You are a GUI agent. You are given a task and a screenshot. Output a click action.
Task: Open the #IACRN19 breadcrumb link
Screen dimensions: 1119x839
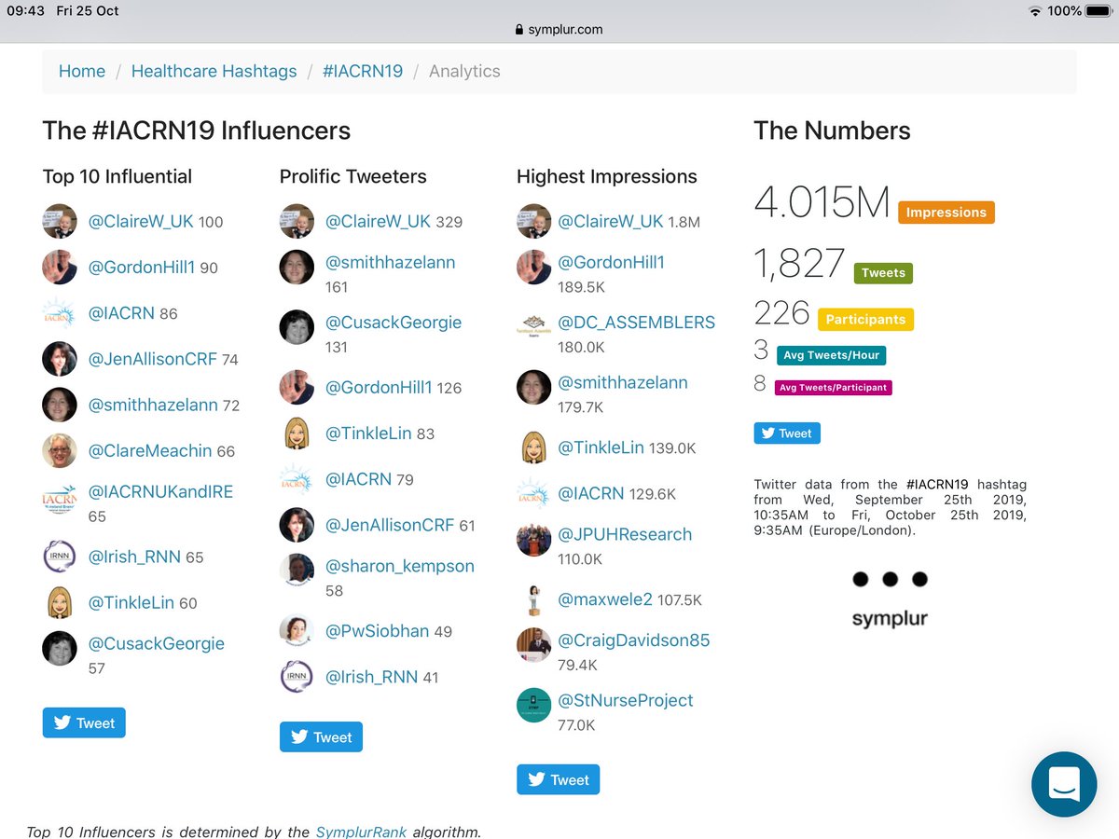pyautogui.click(x=363, y=71)
